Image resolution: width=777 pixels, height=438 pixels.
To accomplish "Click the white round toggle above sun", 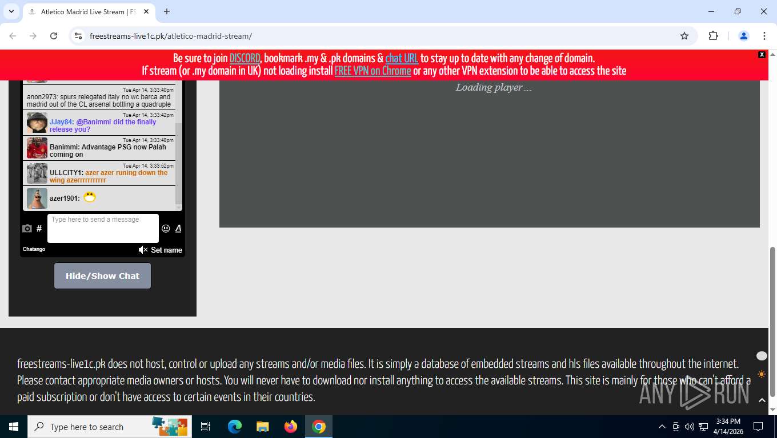I will 762,356.
